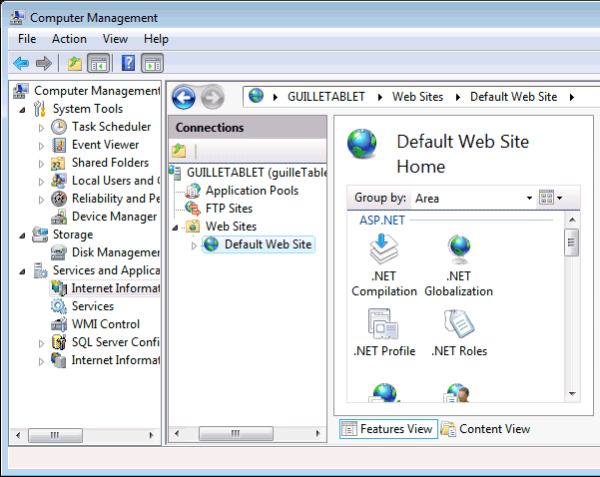Expand the Reliability and Performance node
The width and height of the screenshot is (600, 477).
(41, 200)
